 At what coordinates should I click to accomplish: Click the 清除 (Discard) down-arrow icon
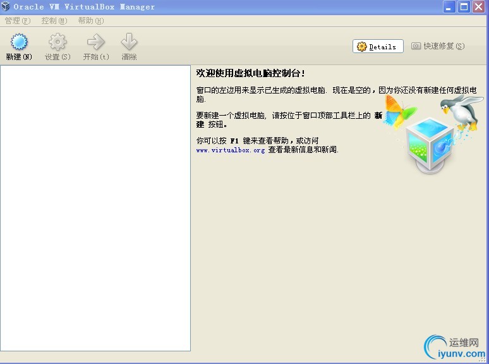pos(129,42)
